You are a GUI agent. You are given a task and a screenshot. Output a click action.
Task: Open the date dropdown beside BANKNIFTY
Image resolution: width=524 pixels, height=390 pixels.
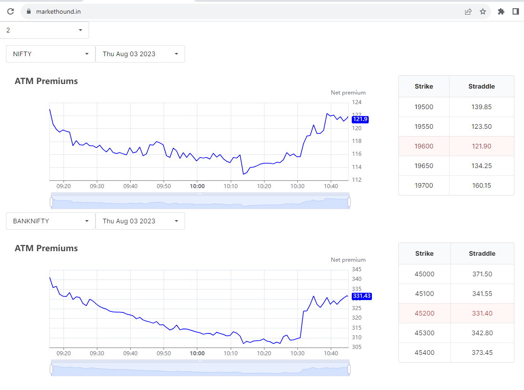click(x=140, y=221)
